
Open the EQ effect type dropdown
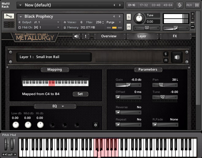(63, 106)
